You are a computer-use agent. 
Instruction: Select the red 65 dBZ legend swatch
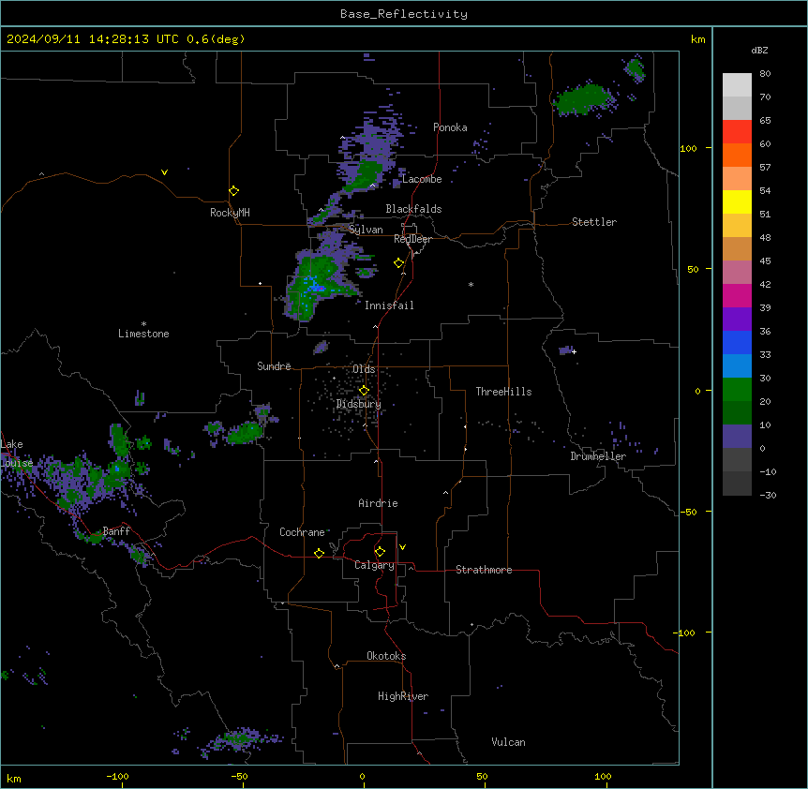click(737, 131)
